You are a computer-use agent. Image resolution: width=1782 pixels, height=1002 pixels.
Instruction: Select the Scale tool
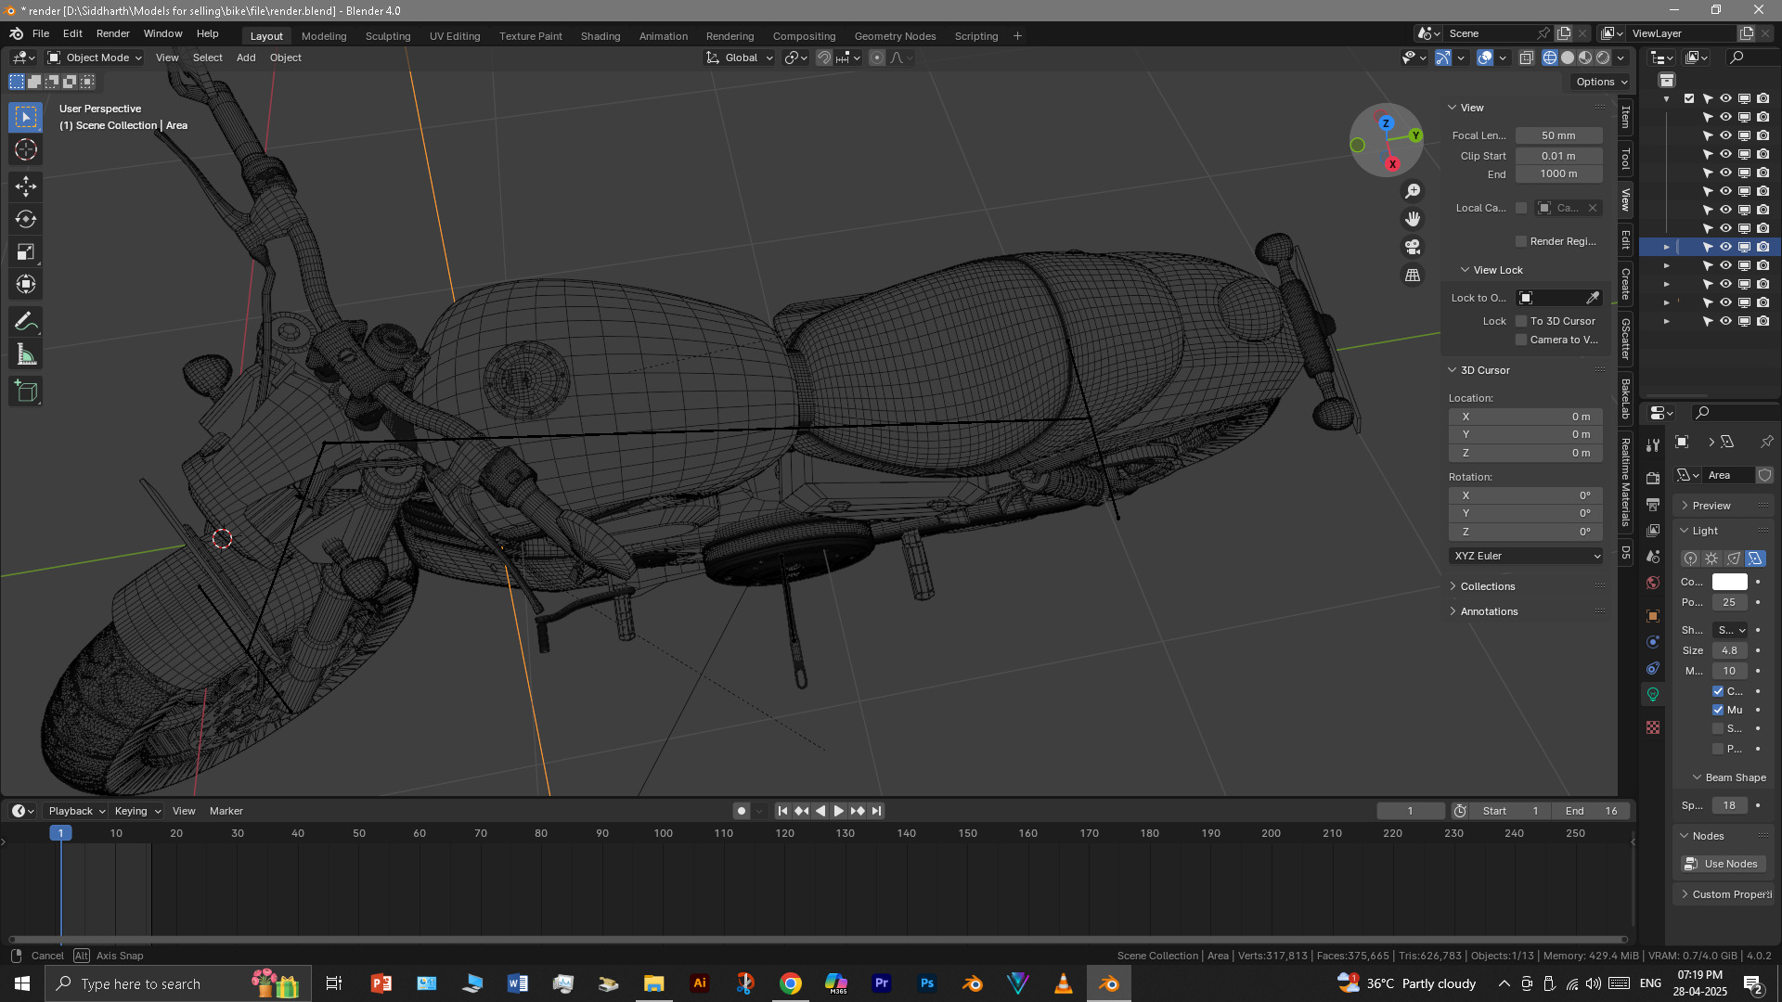(26, 251)
